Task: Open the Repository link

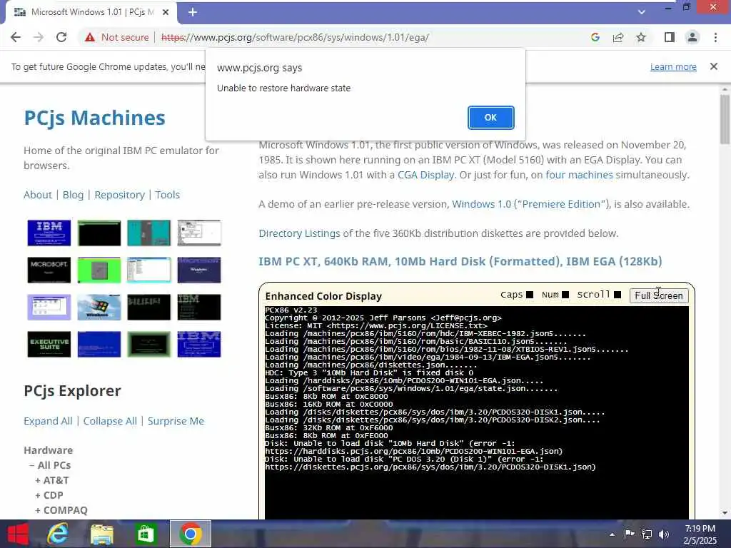Action: (x=119, y=195)
